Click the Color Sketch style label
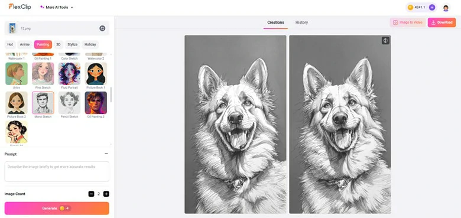The width and height of the screenshot is (461, 218). pyautogui.click(x=69, y=58)
